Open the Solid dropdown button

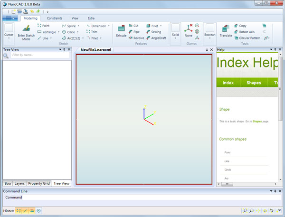175,34
